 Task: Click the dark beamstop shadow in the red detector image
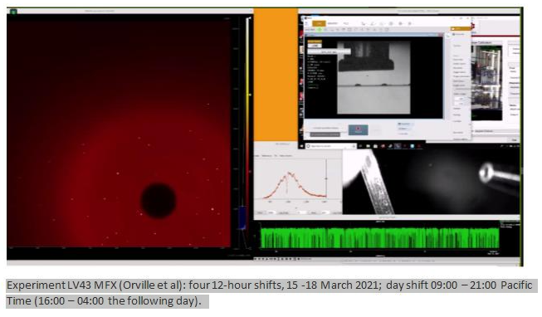(x=159, y=201)
